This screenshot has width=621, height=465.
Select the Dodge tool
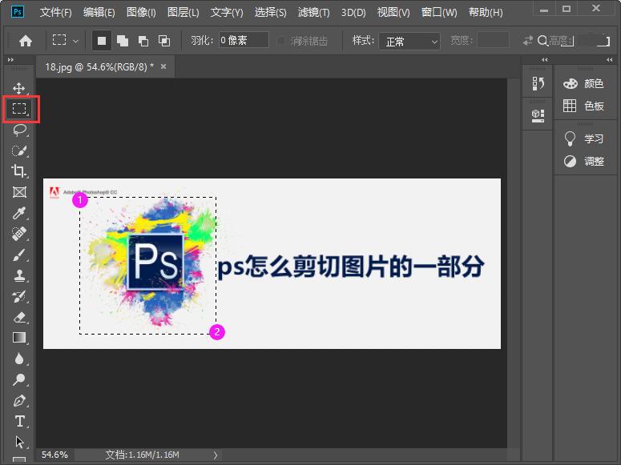pos(19,379)
